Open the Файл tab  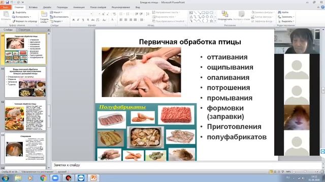tap(6, 7)
